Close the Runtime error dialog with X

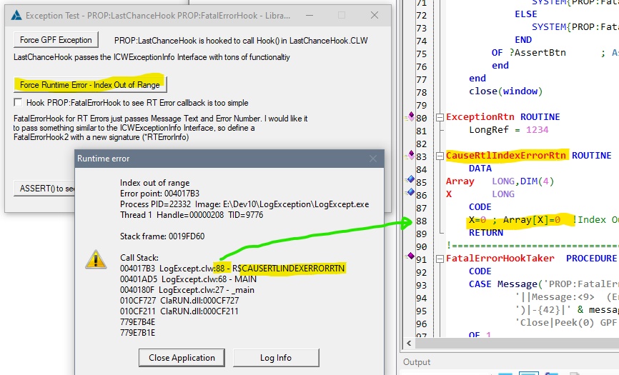(372, 158)
